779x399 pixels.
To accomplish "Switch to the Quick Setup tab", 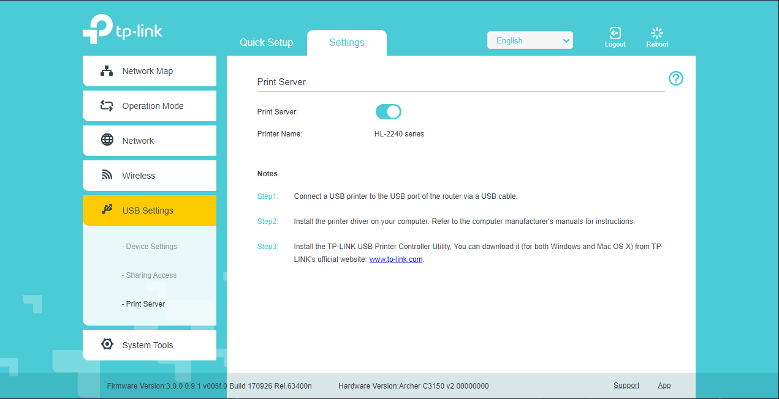I will click(267, 42).
